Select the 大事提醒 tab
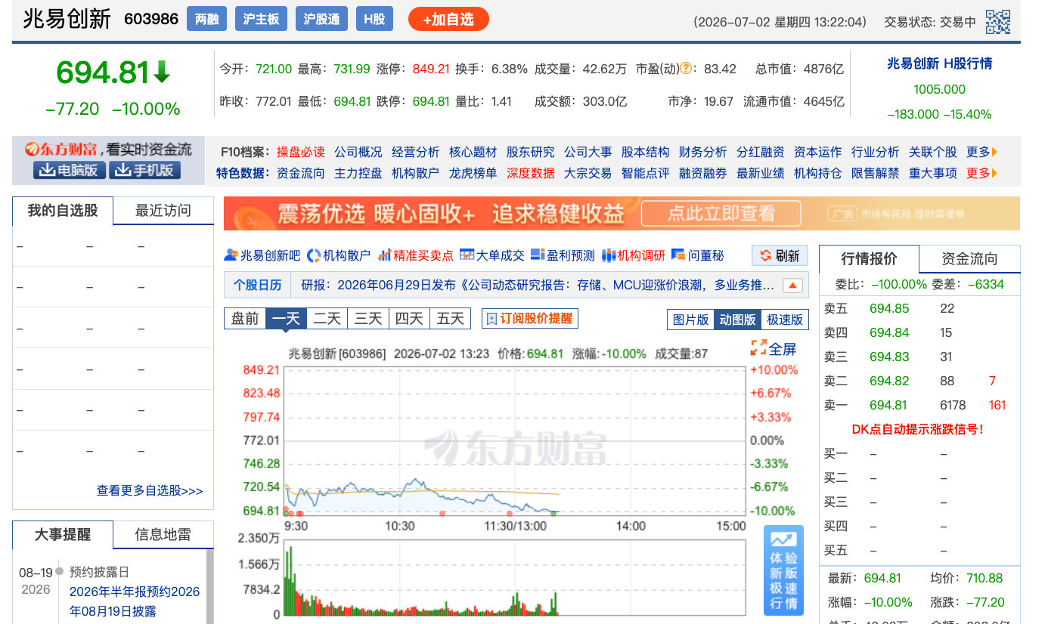This screenshot has width=1048, height=624. (x=63, y=535)
